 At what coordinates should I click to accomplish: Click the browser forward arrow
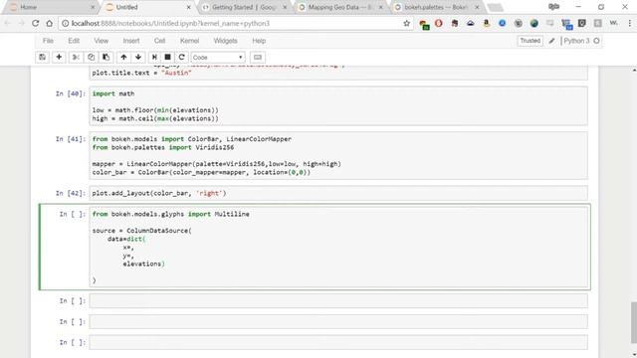21,24
